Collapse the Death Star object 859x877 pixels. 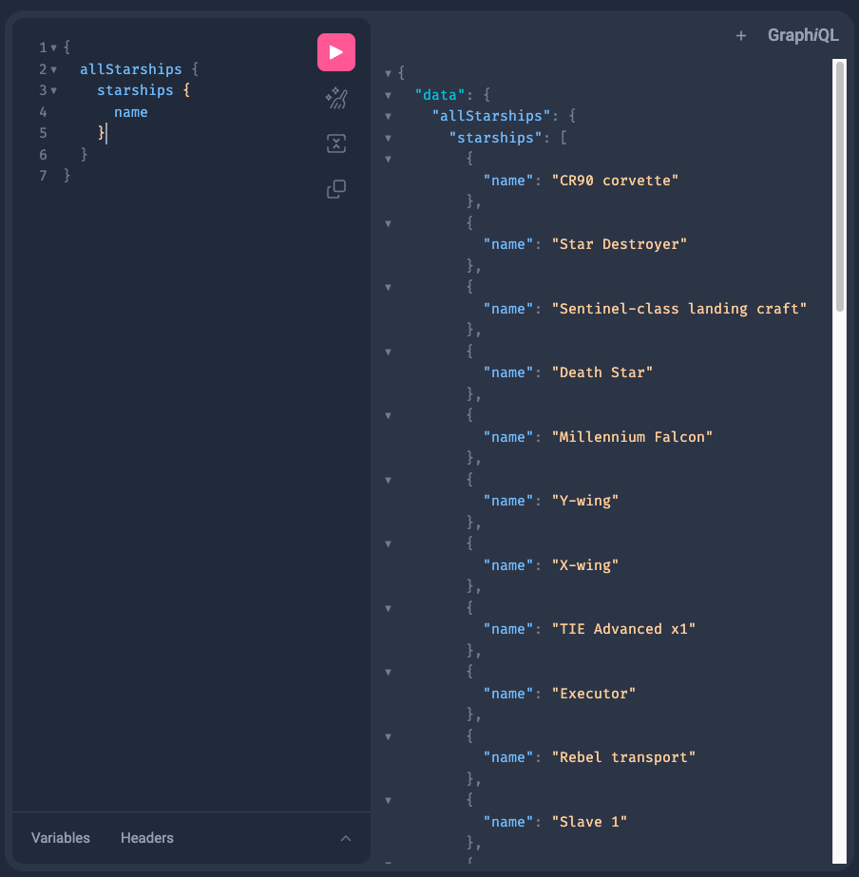click(x=388, y=352)
